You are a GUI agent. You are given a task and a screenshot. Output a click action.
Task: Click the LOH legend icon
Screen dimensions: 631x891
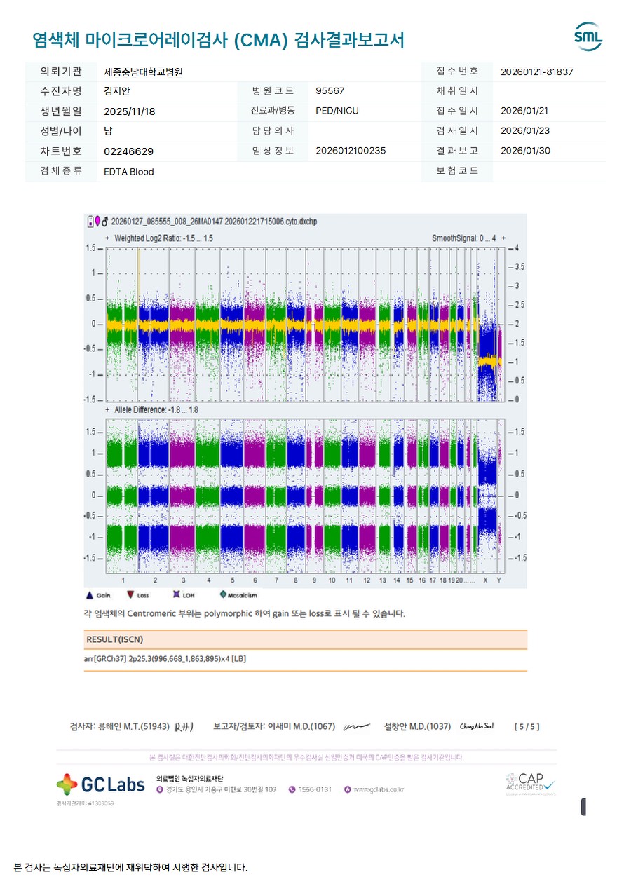click(176, 594)
